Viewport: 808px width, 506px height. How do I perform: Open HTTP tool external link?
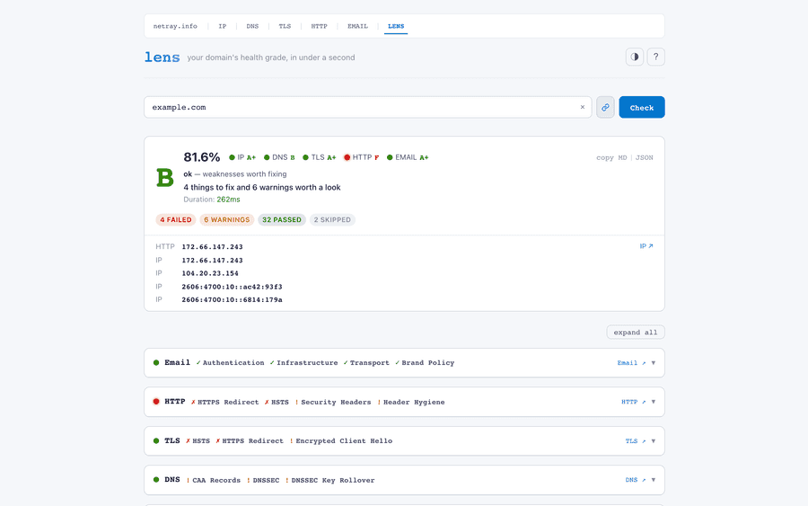633,402
